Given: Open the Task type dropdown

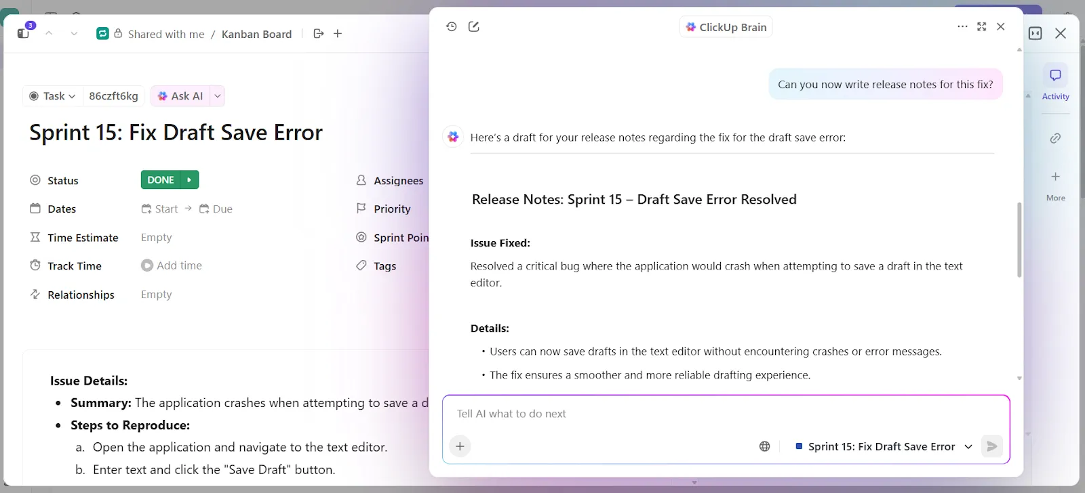Looking at the screenshot, I should [53, 96].
